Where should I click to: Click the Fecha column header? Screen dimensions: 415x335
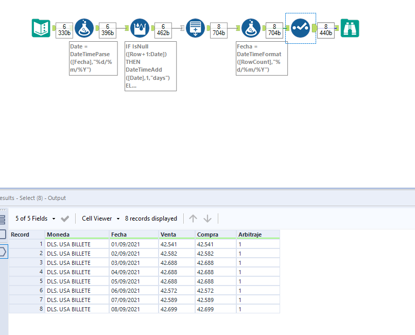click(x=134, y=234)
